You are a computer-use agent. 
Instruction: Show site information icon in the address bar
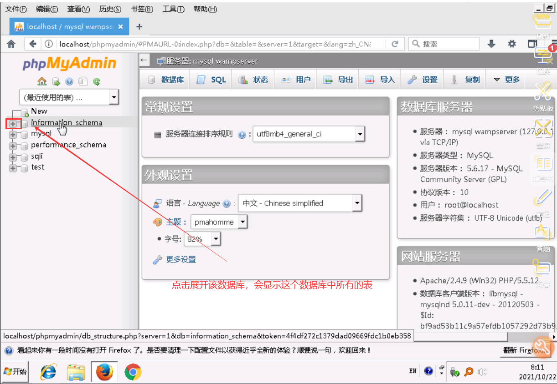(x=48, y=44)
